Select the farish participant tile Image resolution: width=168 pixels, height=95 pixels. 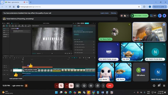click(x=123, y=72)
